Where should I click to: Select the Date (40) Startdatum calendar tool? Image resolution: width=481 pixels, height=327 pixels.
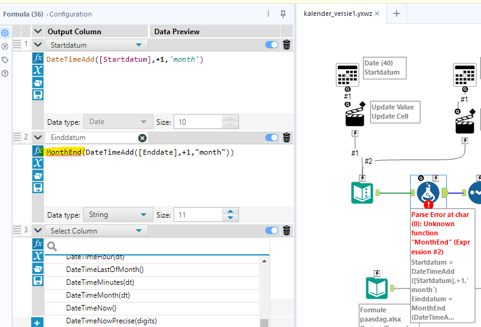[347, 75]
